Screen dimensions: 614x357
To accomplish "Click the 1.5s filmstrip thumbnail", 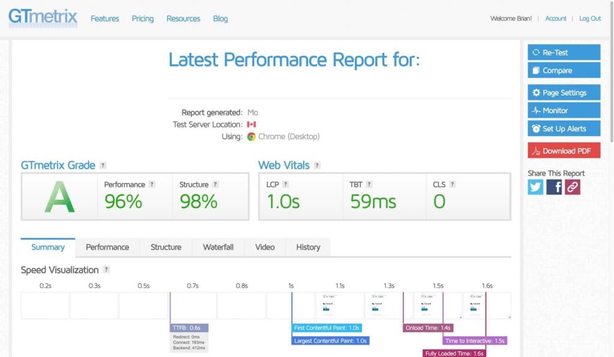I will pos(438,305).
